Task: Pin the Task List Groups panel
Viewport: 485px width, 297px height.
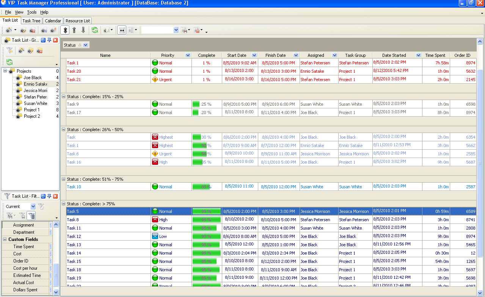Action: pos(49,40)
